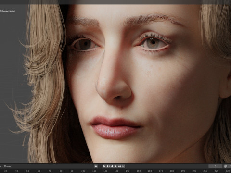
Task: Click frame 200 on the timeline ruler
Action: tap(194, 171)
